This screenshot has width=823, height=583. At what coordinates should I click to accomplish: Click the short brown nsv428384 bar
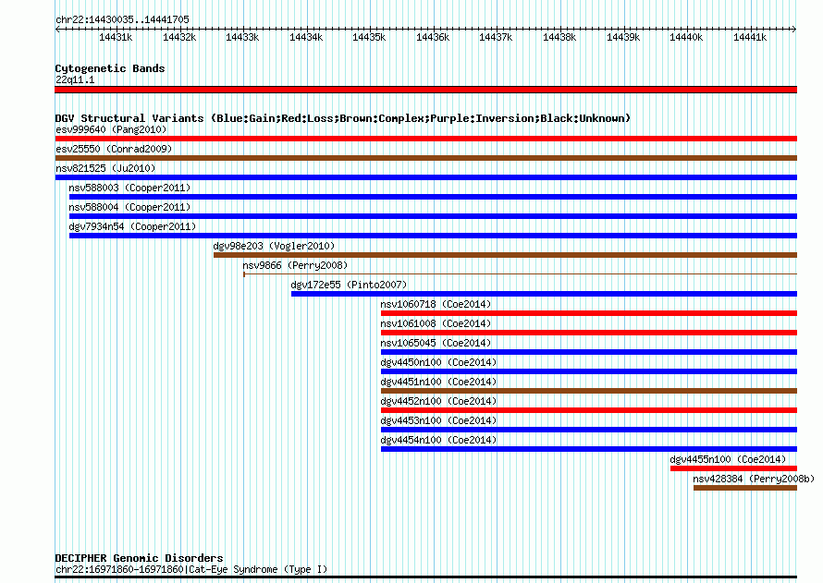745,488
